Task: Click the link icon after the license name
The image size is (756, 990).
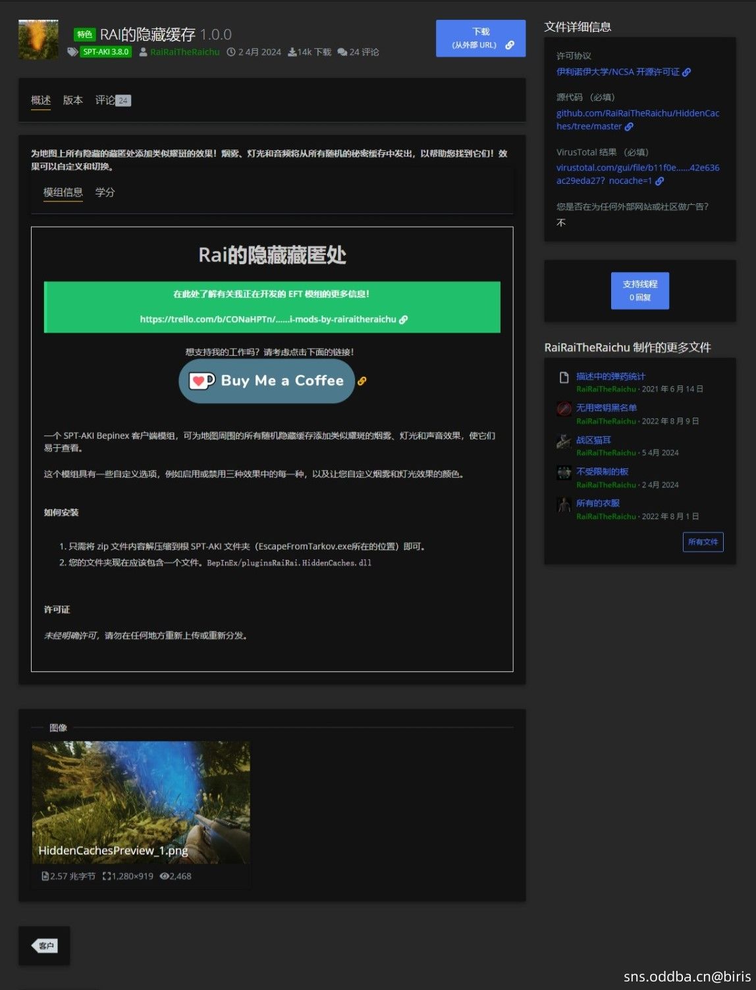Action: point(686,72)
